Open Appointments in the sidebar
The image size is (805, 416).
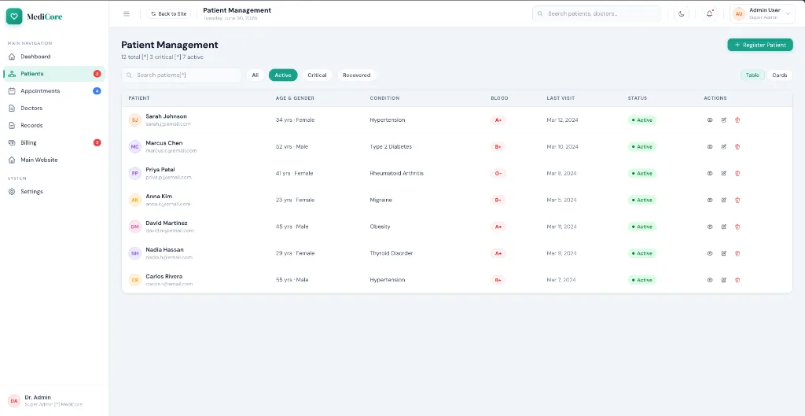54,91
